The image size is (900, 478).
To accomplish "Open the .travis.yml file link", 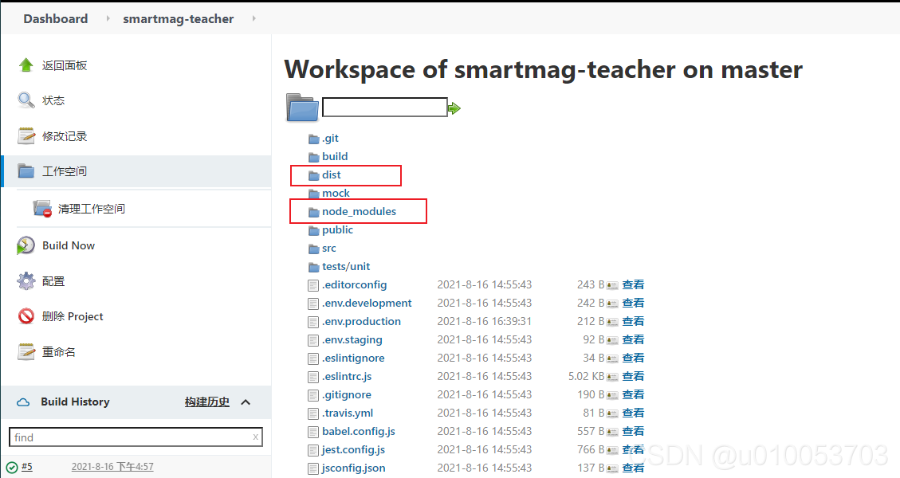I will tap(348, 413).
